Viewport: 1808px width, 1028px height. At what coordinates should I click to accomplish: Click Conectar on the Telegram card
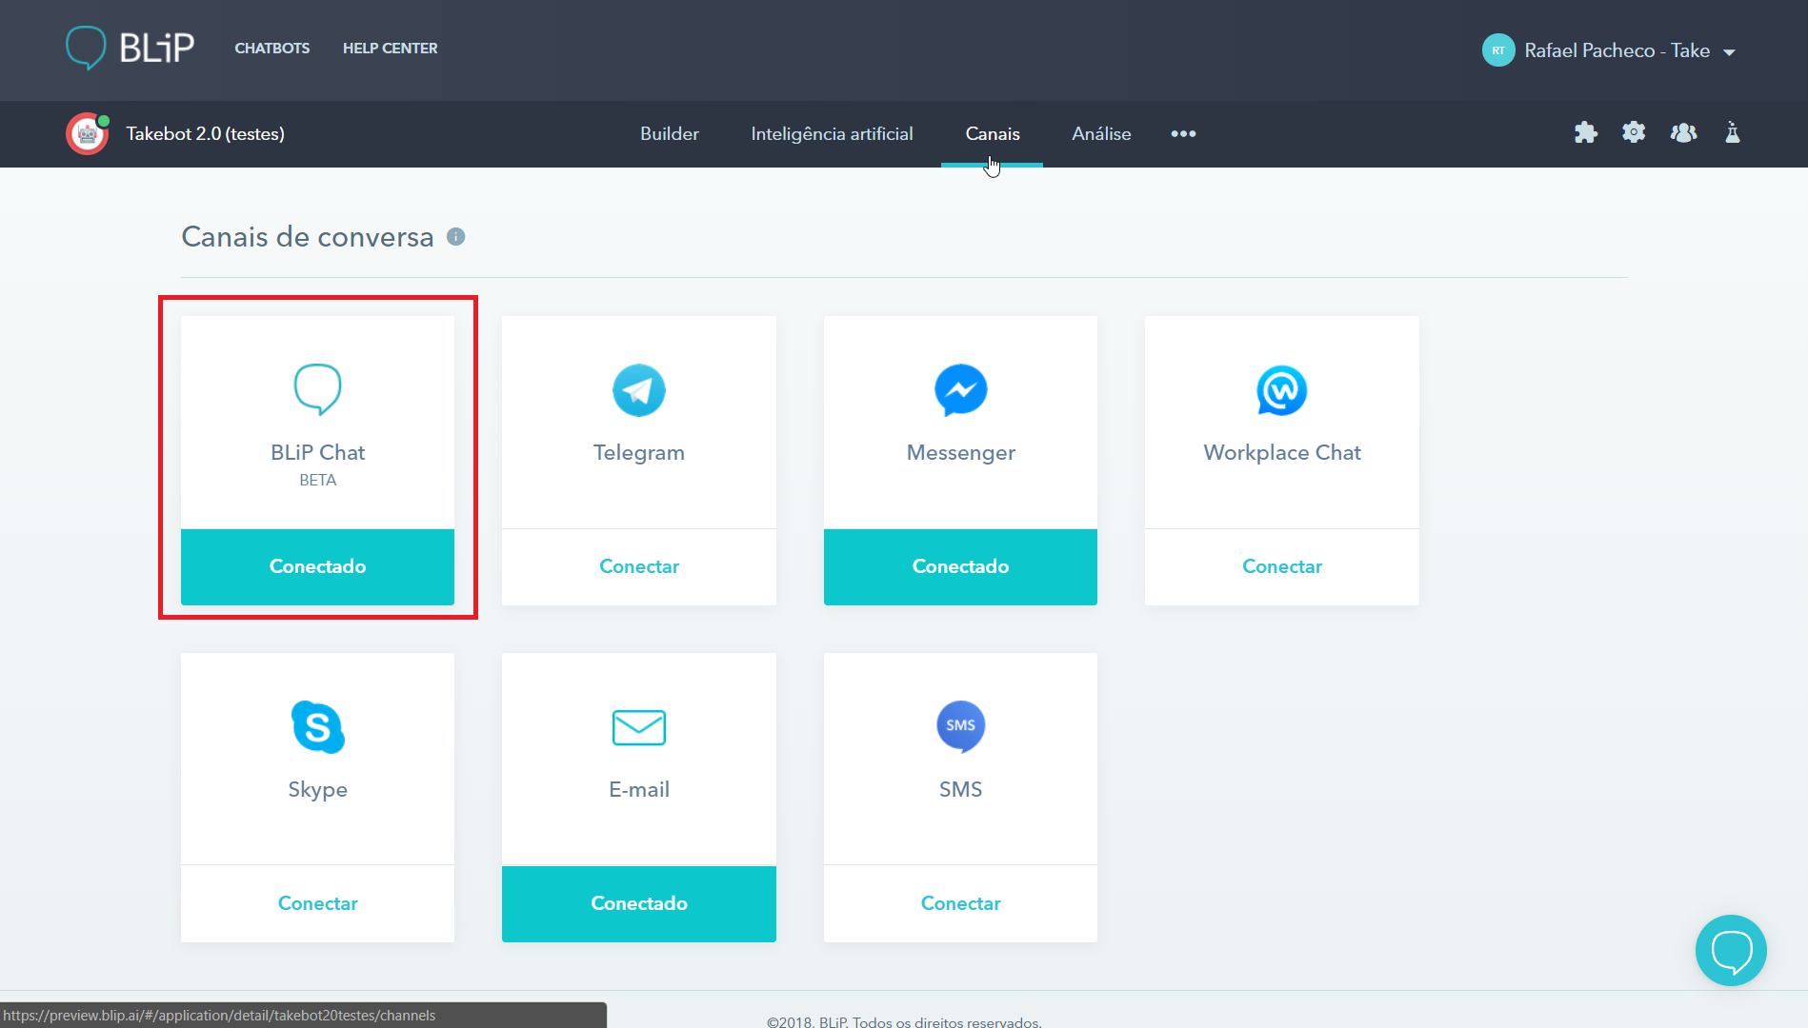tap(639, 566)
